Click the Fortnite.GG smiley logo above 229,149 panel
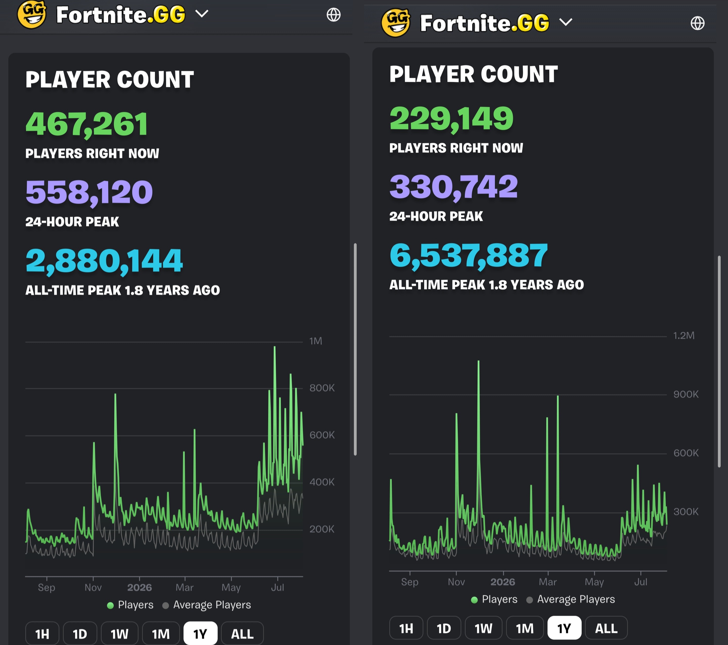 click(396, 23)
